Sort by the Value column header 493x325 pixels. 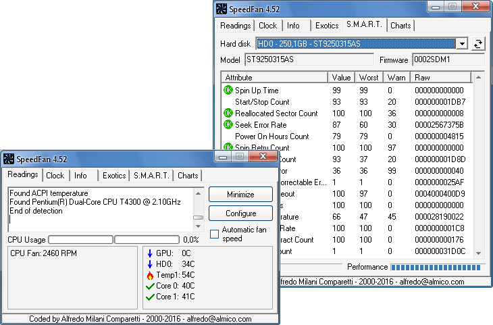(x=342, y=78)
